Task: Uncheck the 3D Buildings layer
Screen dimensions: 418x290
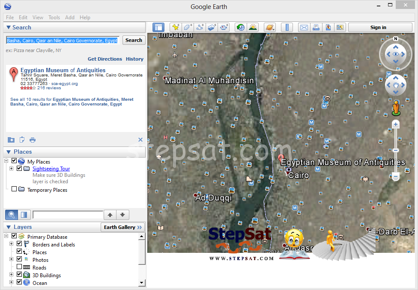Action: (19, 275)
